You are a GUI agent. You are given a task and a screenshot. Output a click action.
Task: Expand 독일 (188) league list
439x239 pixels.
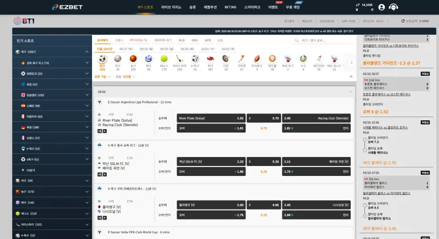(87, 127)
